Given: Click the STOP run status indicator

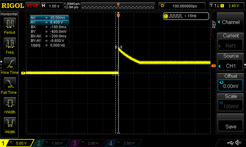Looking at the screenshot, I should click(32, 5).
